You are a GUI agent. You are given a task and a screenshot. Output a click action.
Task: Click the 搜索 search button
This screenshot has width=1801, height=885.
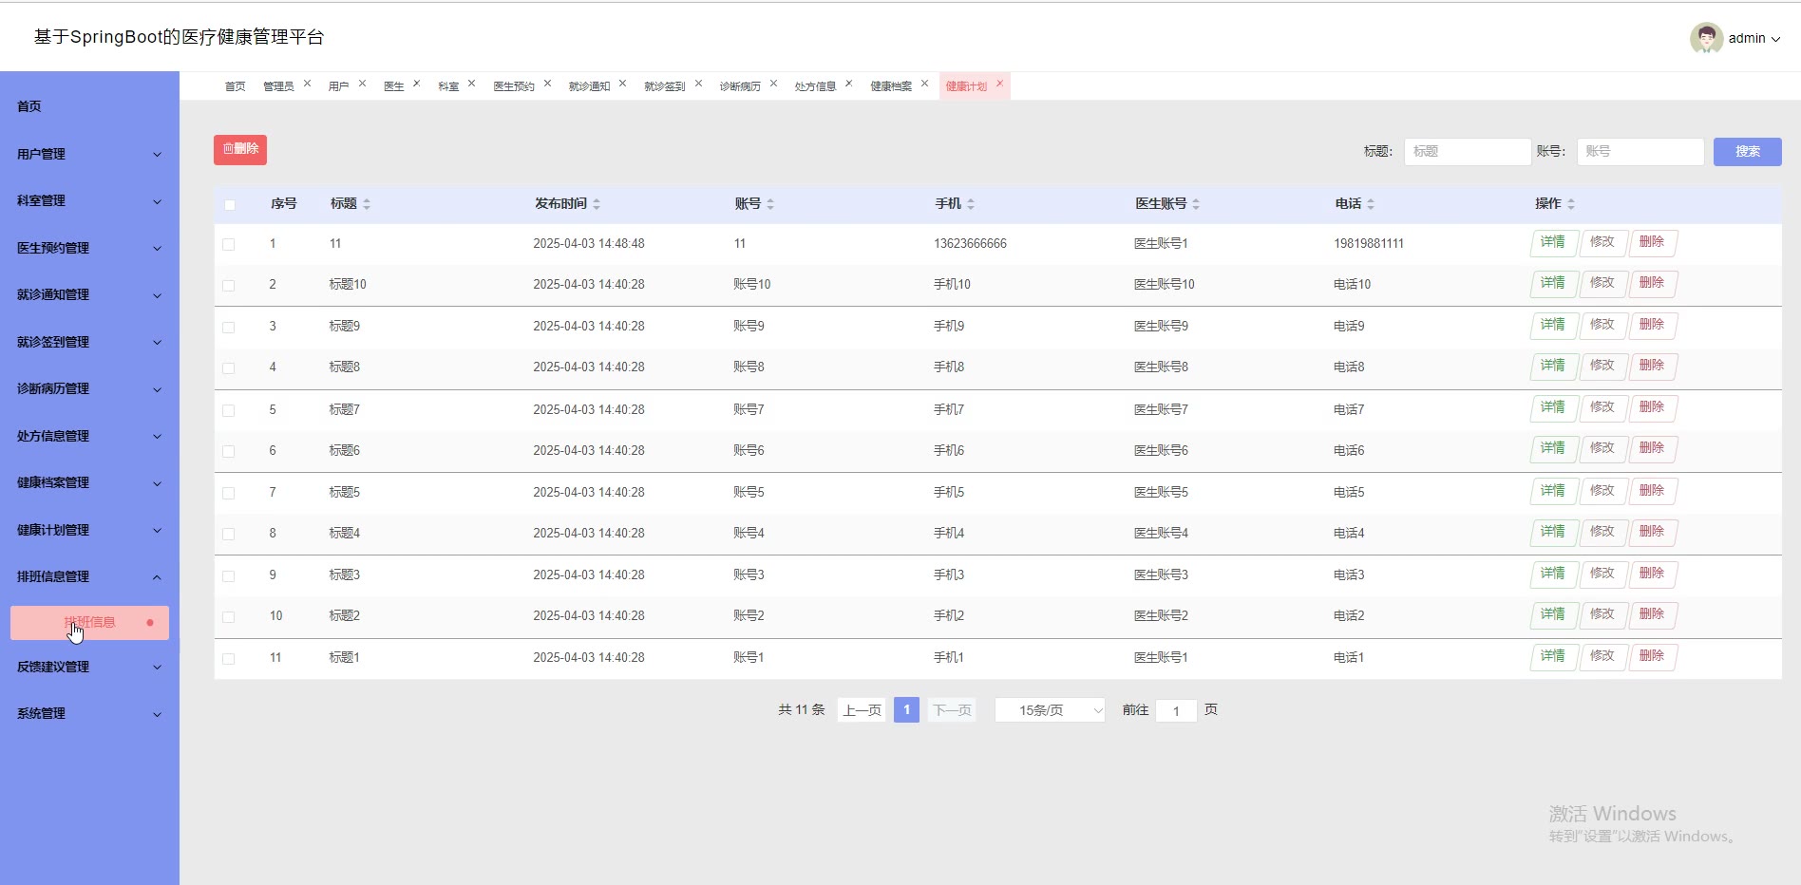click(x=1747, y=152)
